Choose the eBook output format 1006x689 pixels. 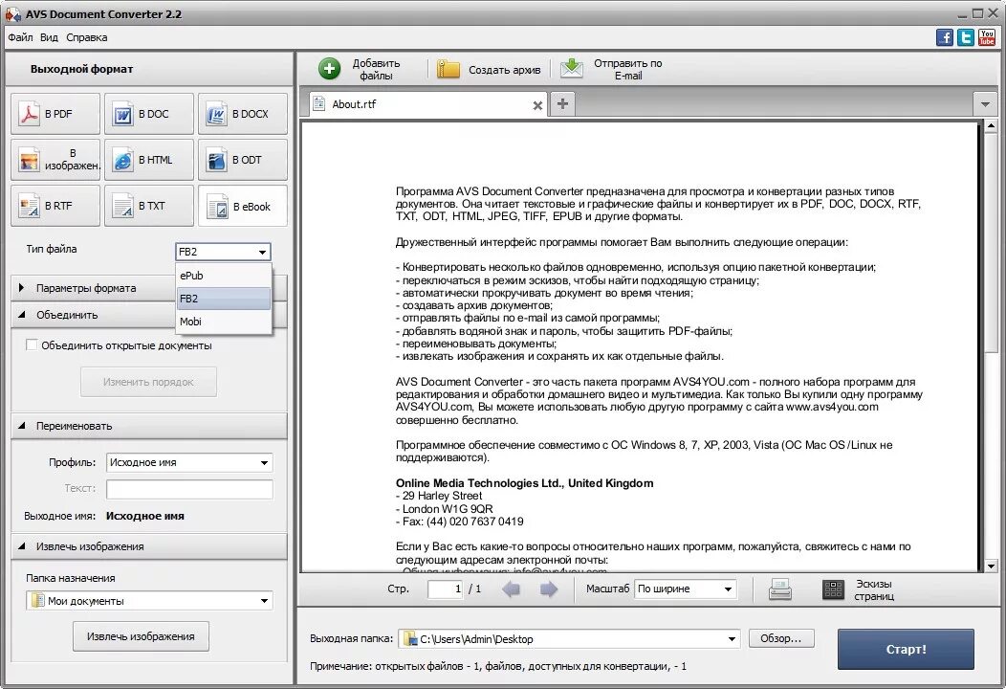(x=243, y=206)
